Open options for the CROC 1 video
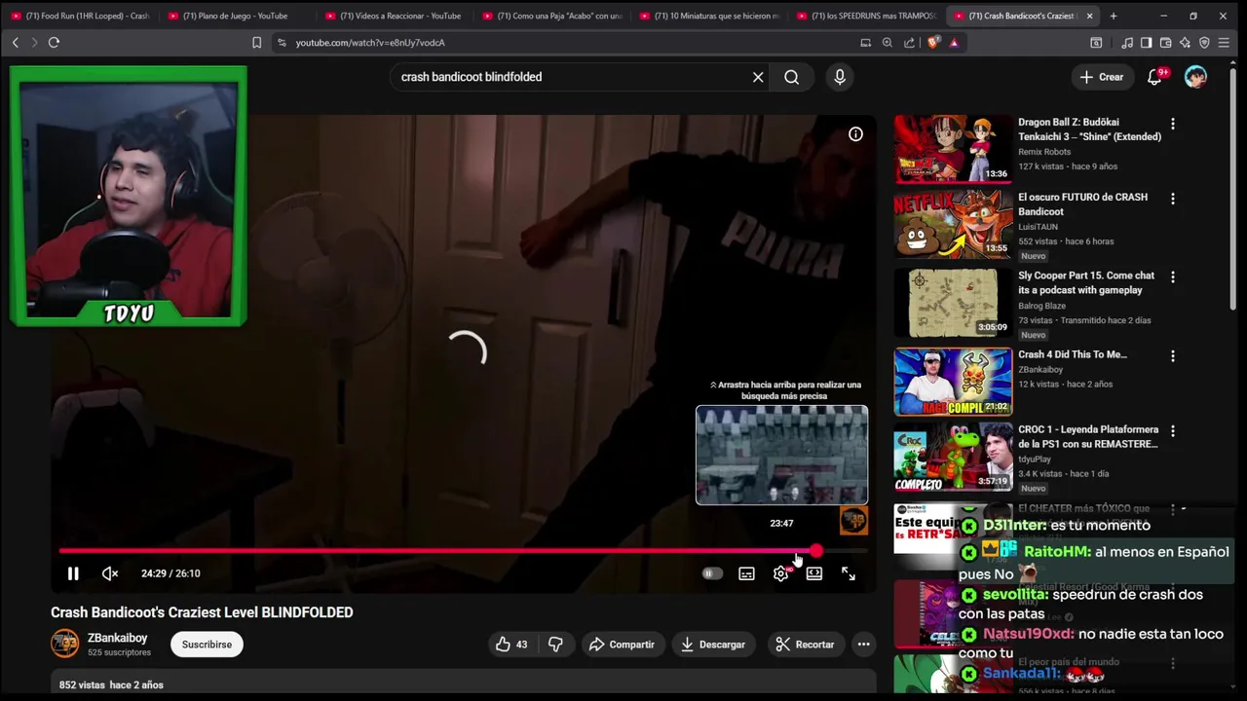Screen dimensions: 1247x701 1173,432
